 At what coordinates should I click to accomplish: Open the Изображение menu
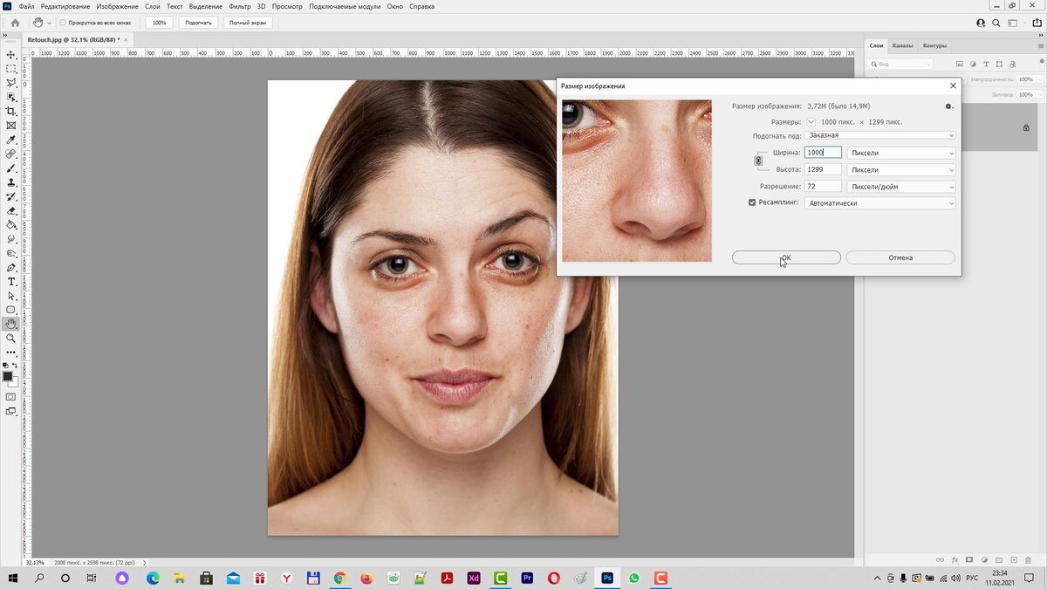tap(117, 6)
